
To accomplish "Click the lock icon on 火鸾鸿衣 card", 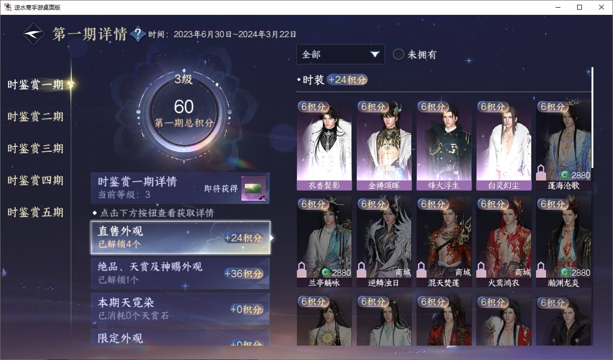I will 481,270.
